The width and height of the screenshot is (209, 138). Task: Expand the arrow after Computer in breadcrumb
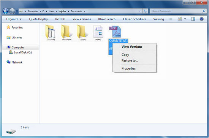coord(40,11)
